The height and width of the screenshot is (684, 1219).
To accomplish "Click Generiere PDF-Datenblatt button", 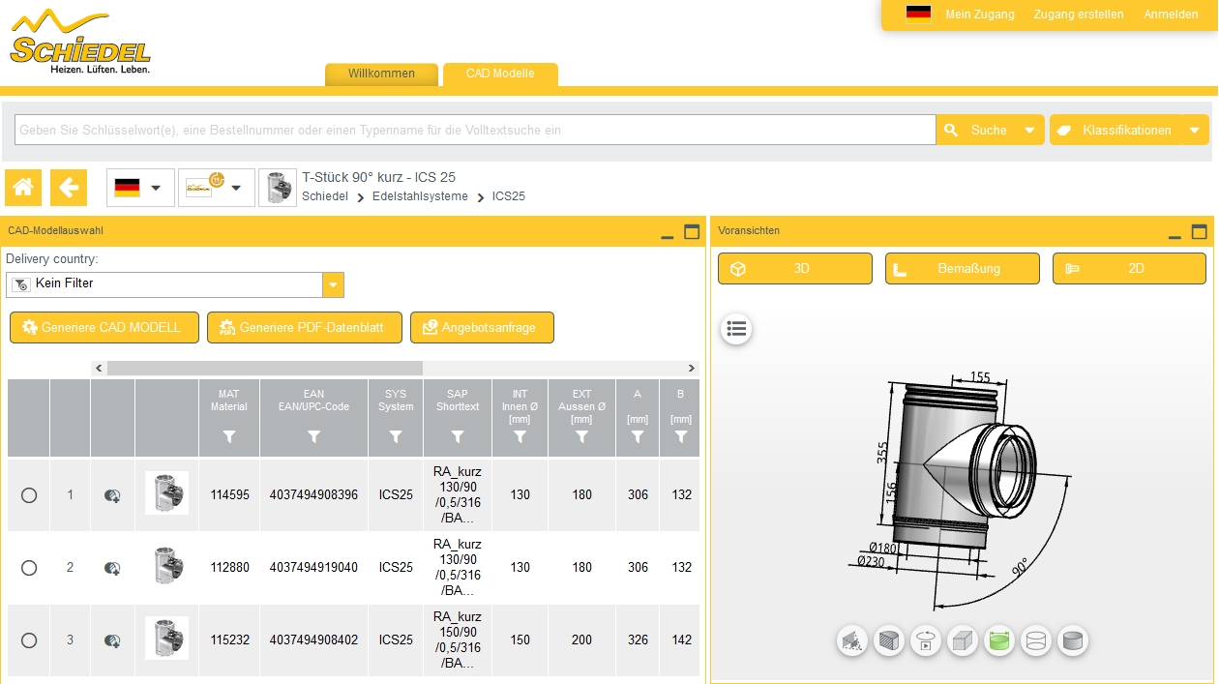I will pyautogui.click(x=309, y=328).
